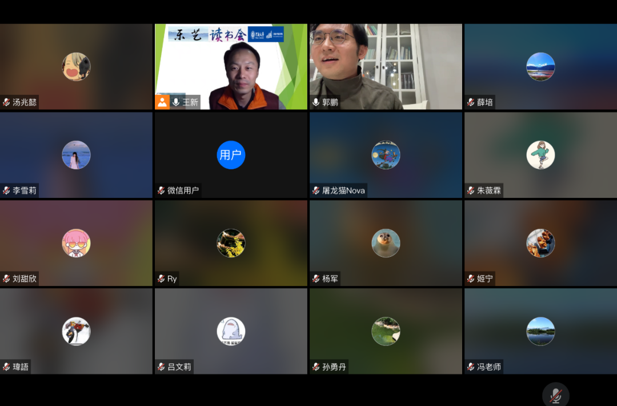Screen dimensions: 617x406
Task: Click the orange host icon beside 王新
Action: click(162, 102)
